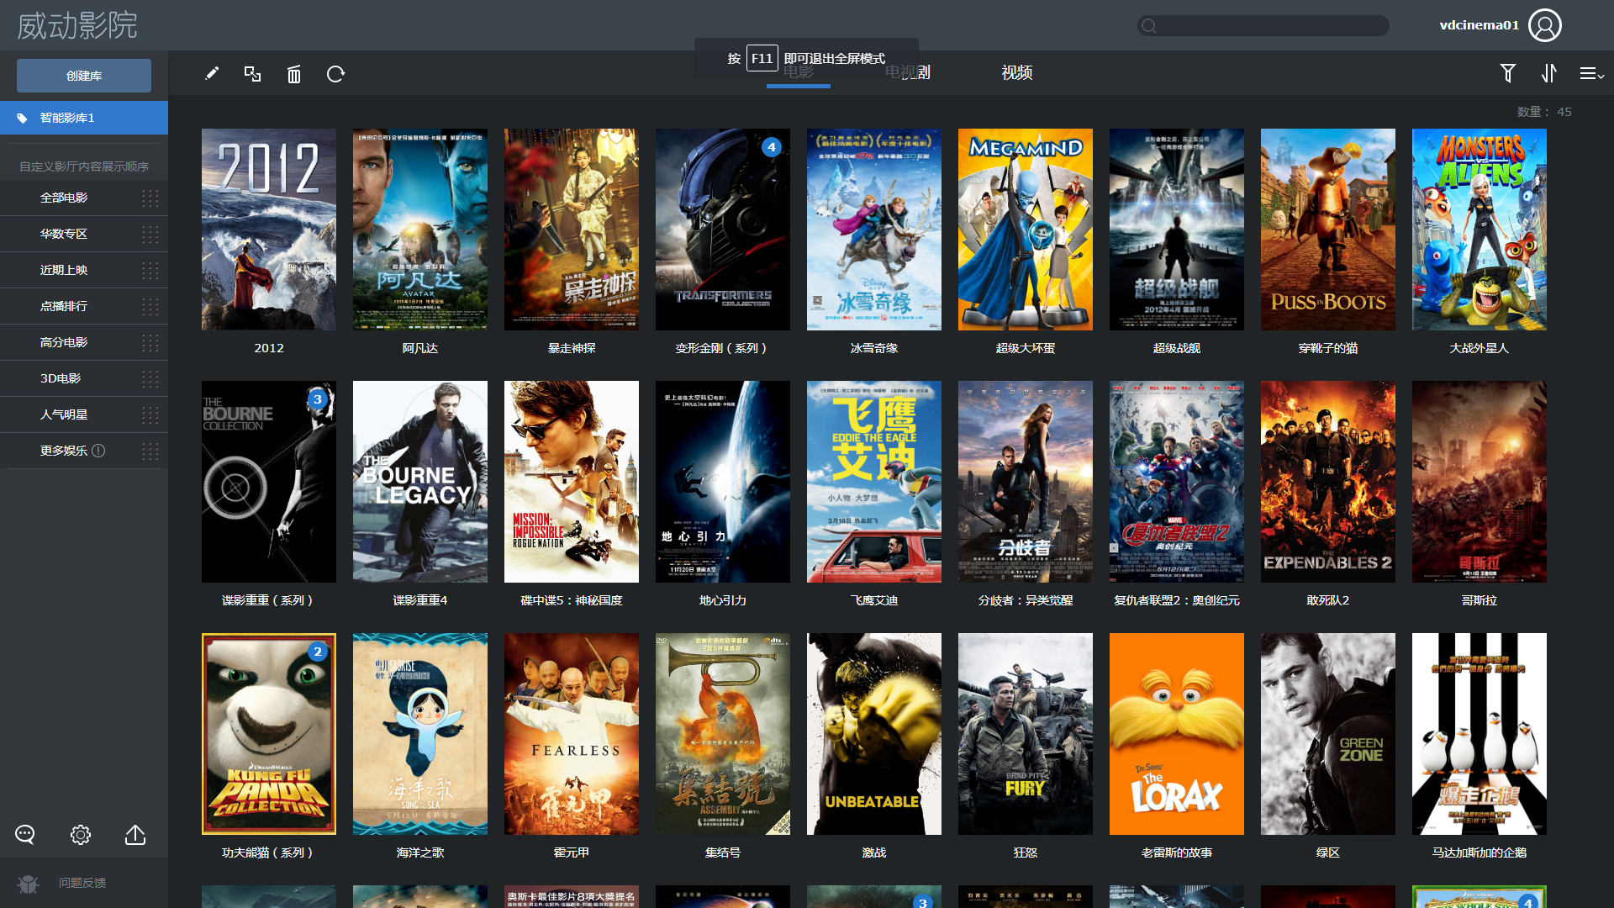Click the trash delete icon
Image resolution: width=1614 pixels, height=908 pixels.
[x=294, y=74]
